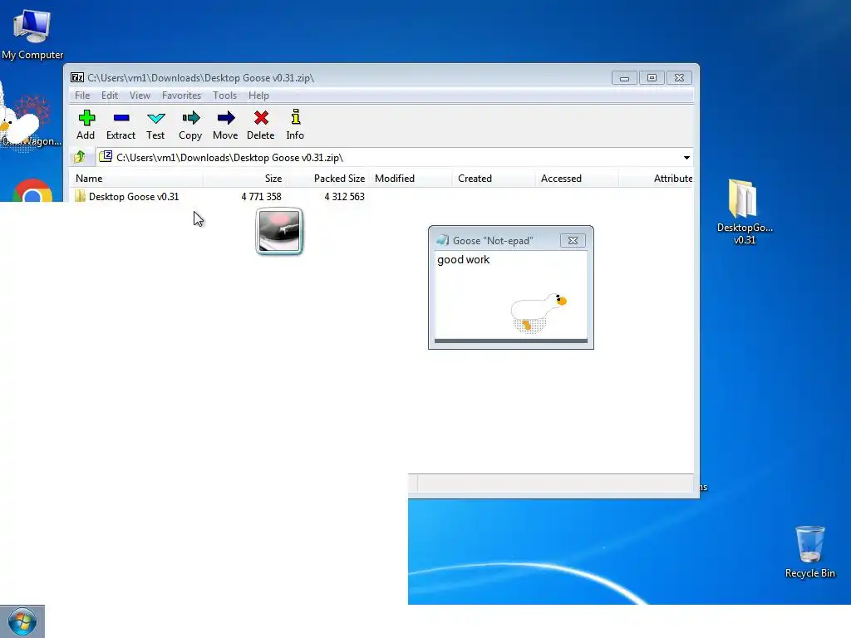Image resolution: width=851 pixels, height=638 pixels.
Task: Minimize the 7-Zip window
Action: 624,78
